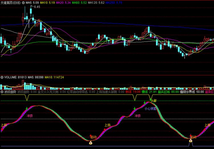Click the volume MA10: 114724 label
Viewport: 214px width, 149px height.
(x=54, y=77)
